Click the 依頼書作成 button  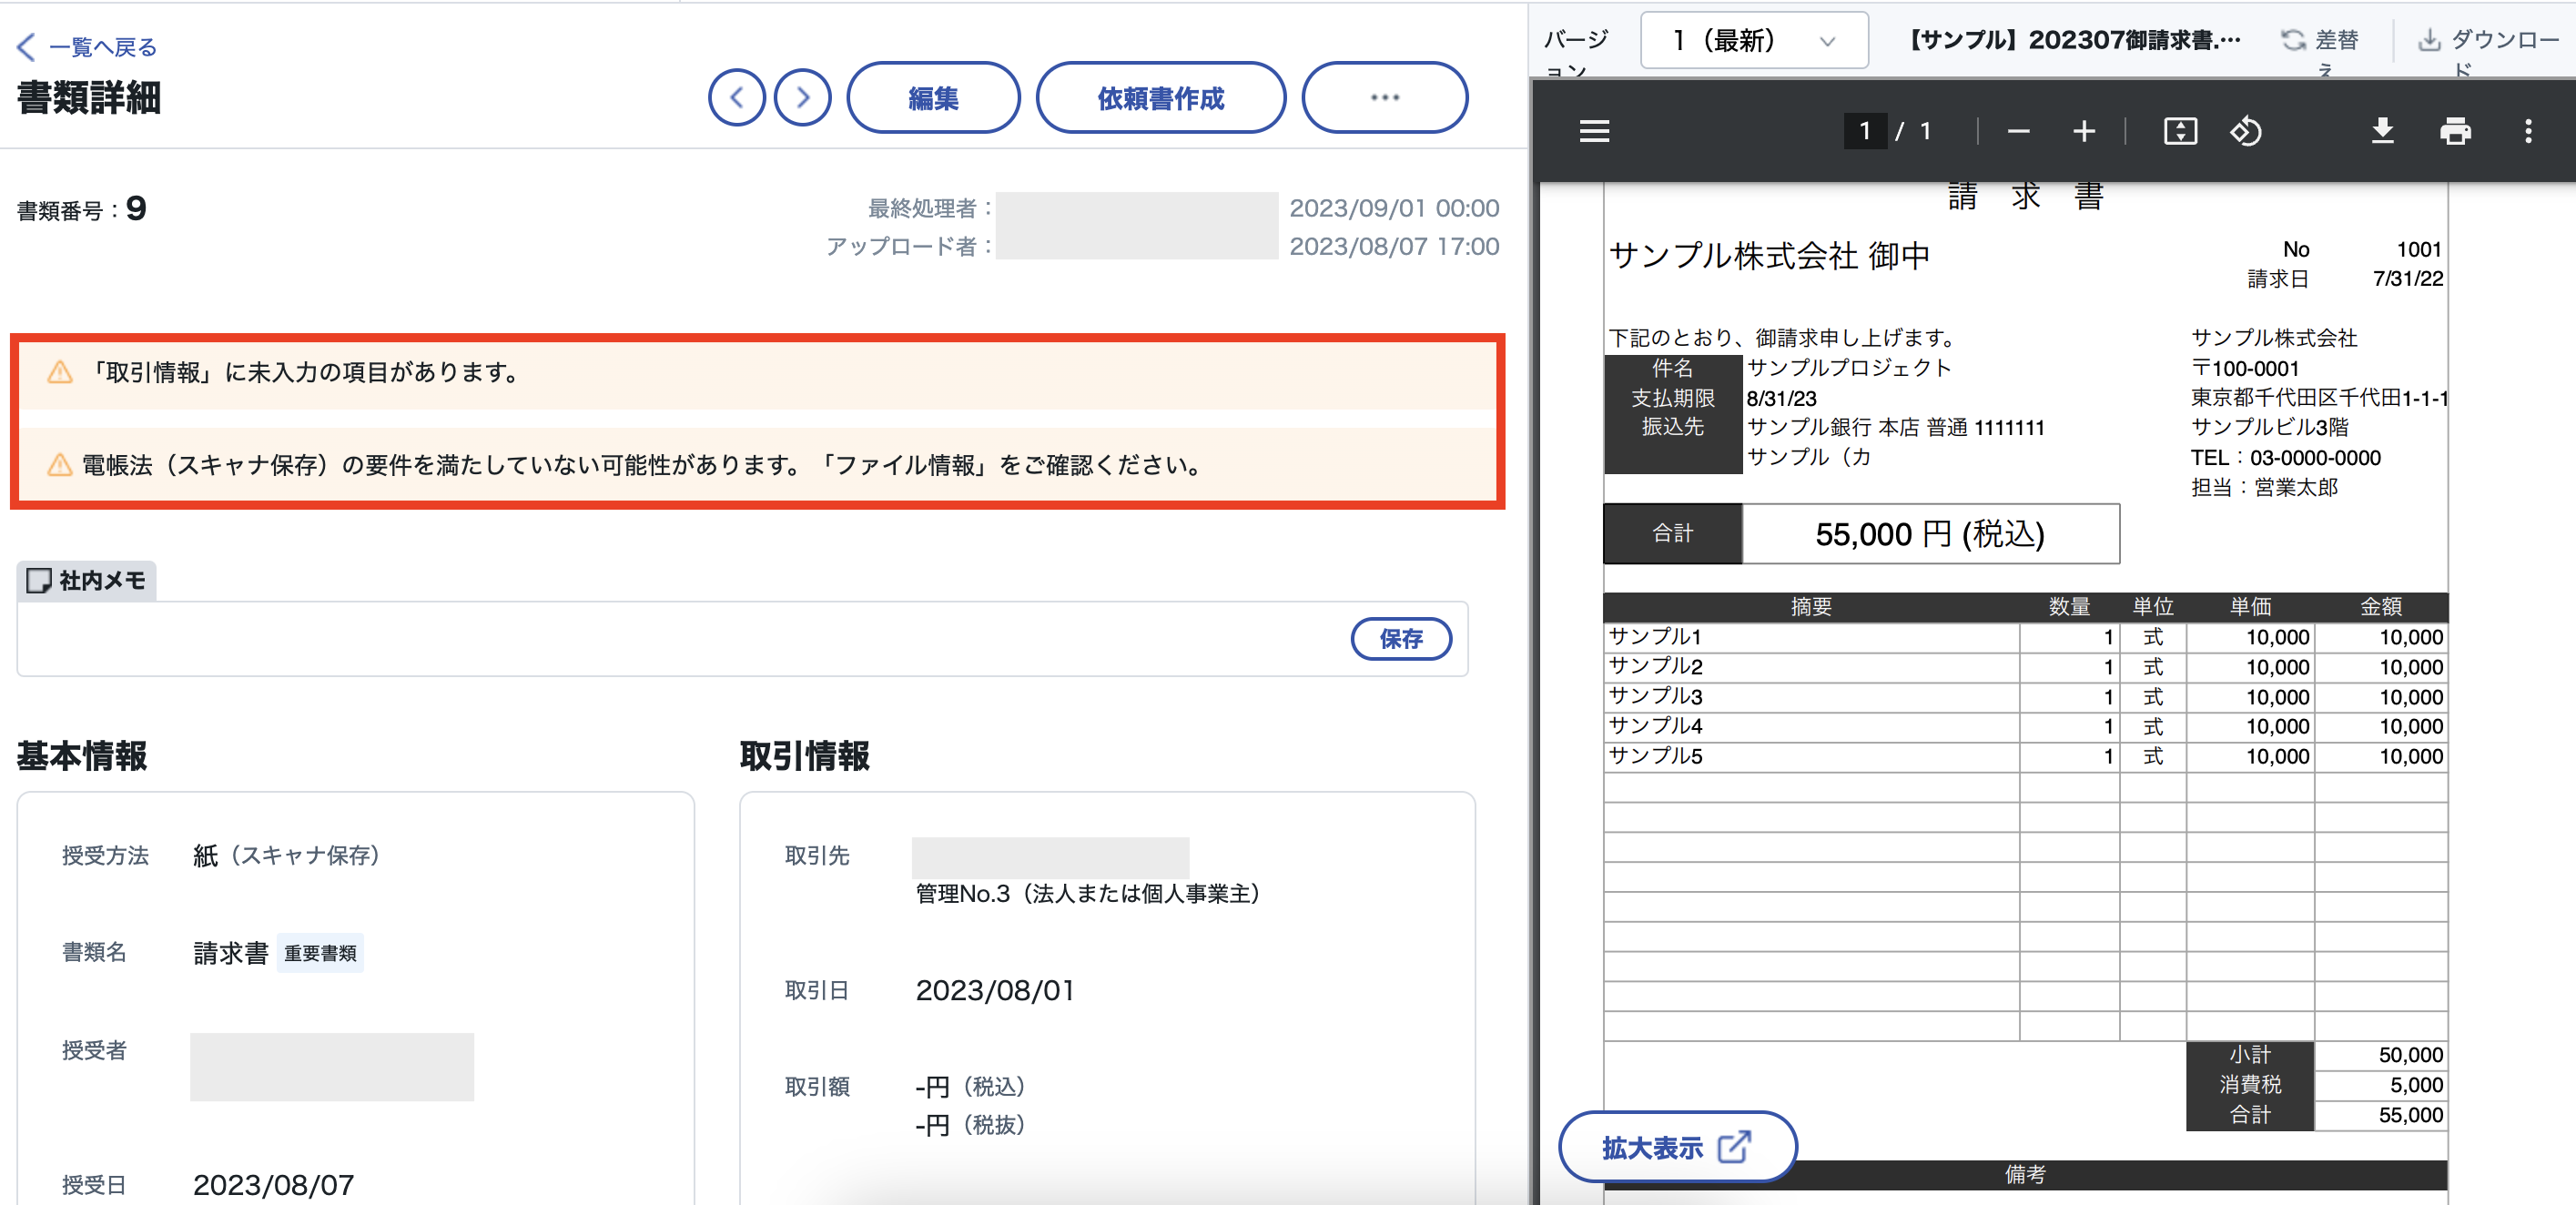coord(1160,98)
